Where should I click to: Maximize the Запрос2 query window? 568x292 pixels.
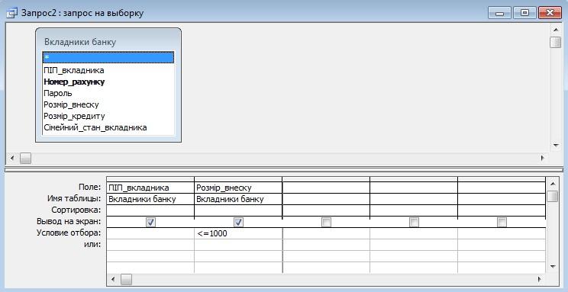pyautogui.click(x=524, y=13)
